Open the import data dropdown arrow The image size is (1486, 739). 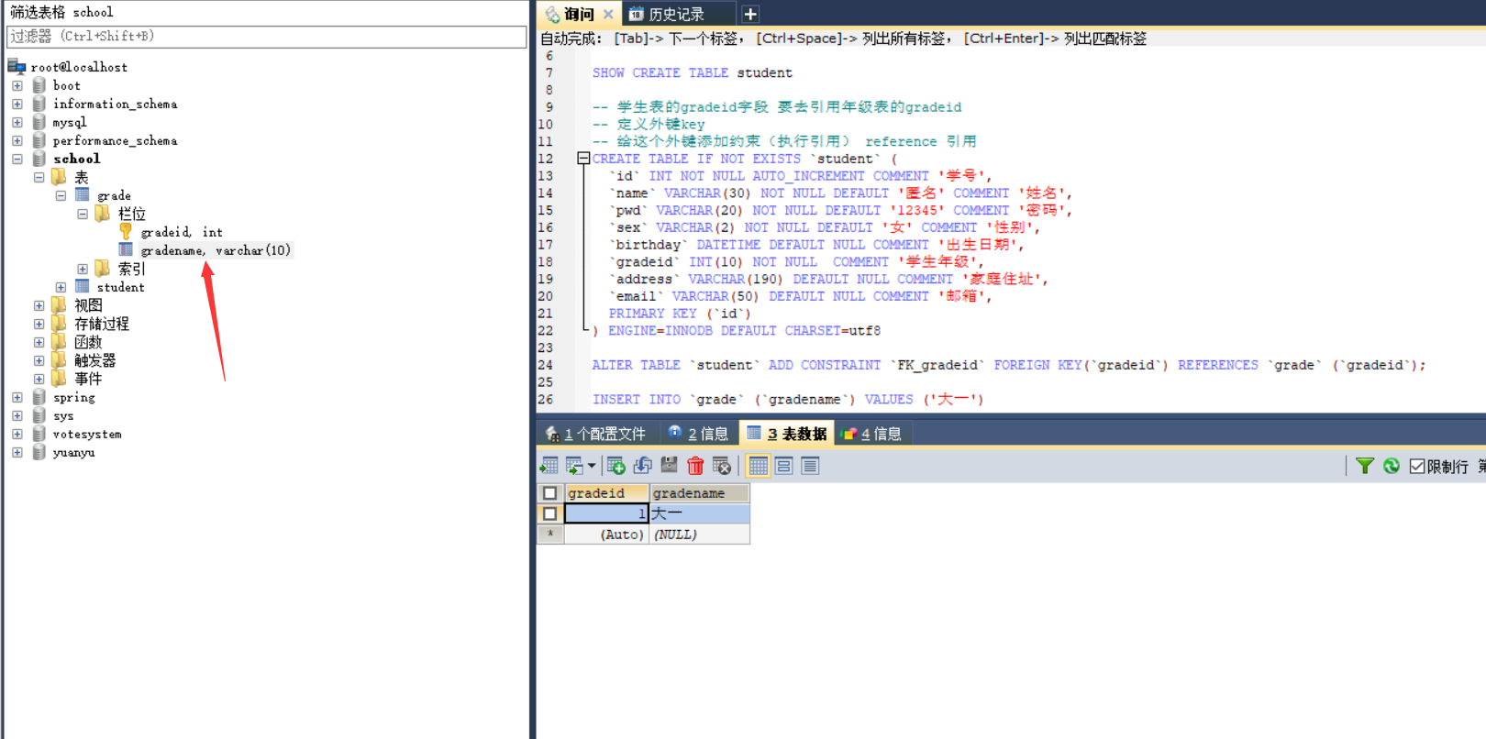tap(592, 466)
